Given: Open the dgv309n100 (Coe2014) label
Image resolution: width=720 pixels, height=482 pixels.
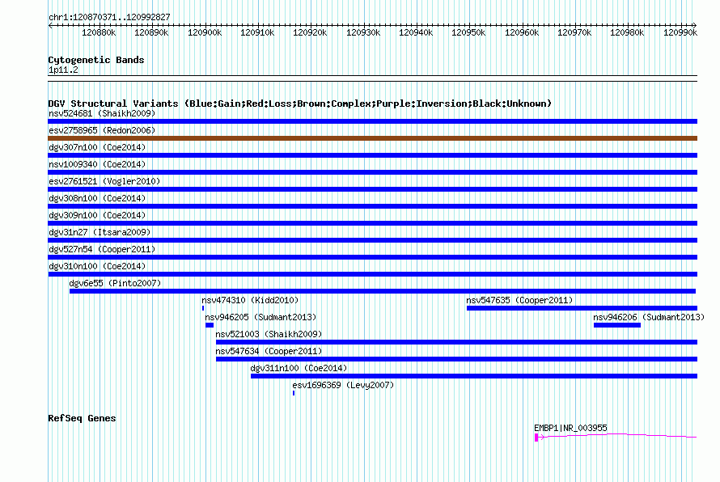Looking at the screenshot, I should 97,215.
